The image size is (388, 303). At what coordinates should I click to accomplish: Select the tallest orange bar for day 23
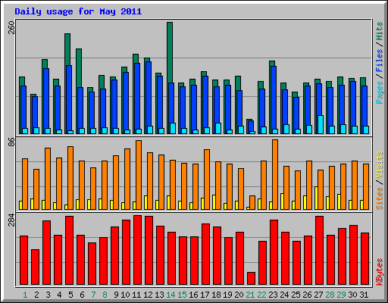(x=275, y=174)
